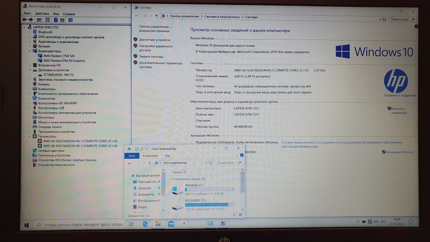Viewport: 430px width, 242px height.
Task: Open the Mail app from the taskbar
Action: [171, 224]
